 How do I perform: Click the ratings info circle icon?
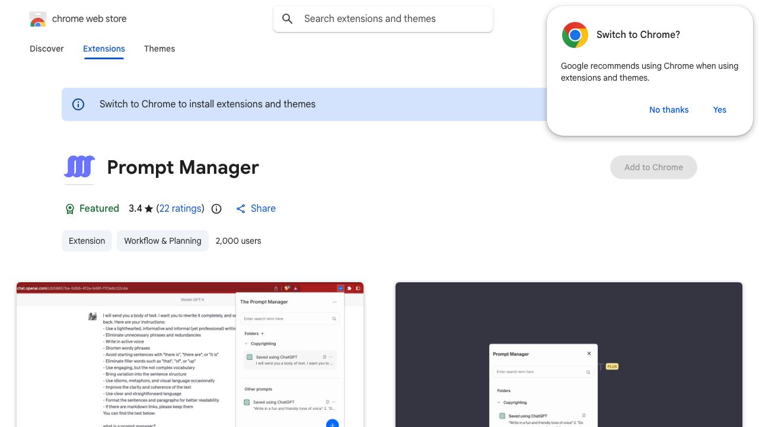[x=216, y=209]
